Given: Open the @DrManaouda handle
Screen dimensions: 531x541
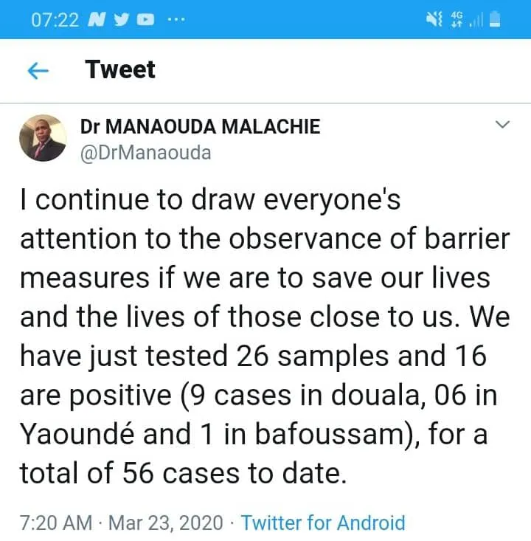Looking at the screenshot, I should click(x=145, y=153).
